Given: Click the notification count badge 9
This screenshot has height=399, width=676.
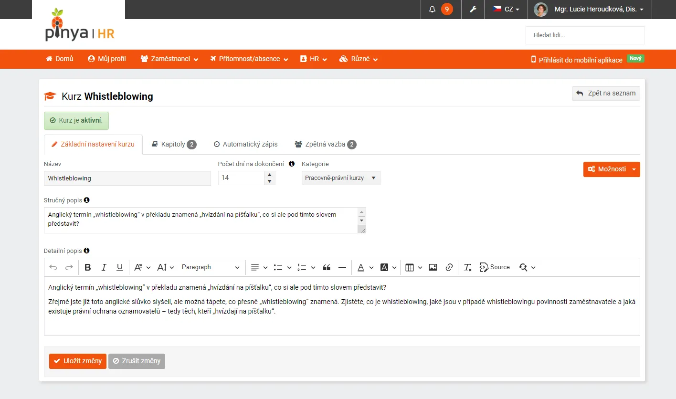Looking at the screenshot, I should tap(447, 9).
